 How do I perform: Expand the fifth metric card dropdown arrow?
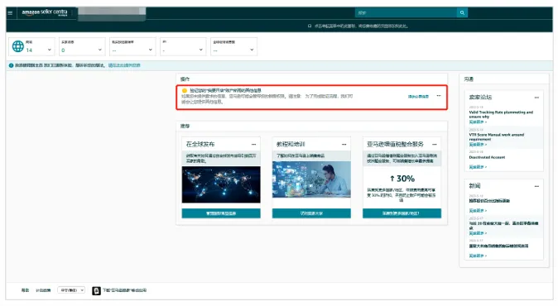(252, 50)
